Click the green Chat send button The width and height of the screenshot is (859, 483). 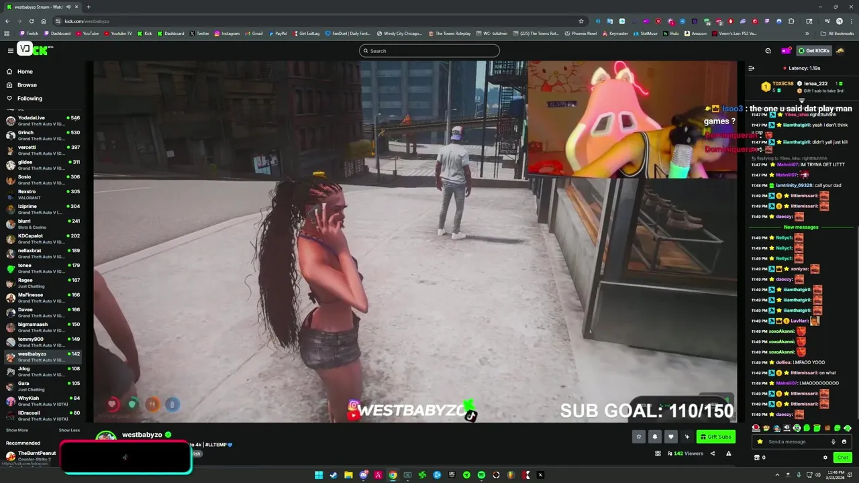click(x=842, y=458)
